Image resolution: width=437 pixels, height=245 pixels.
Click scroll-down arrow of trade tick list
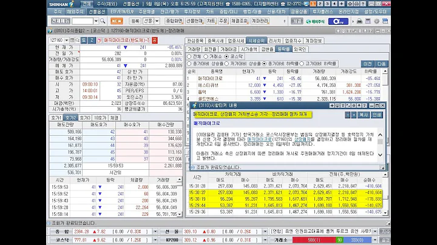180,214
